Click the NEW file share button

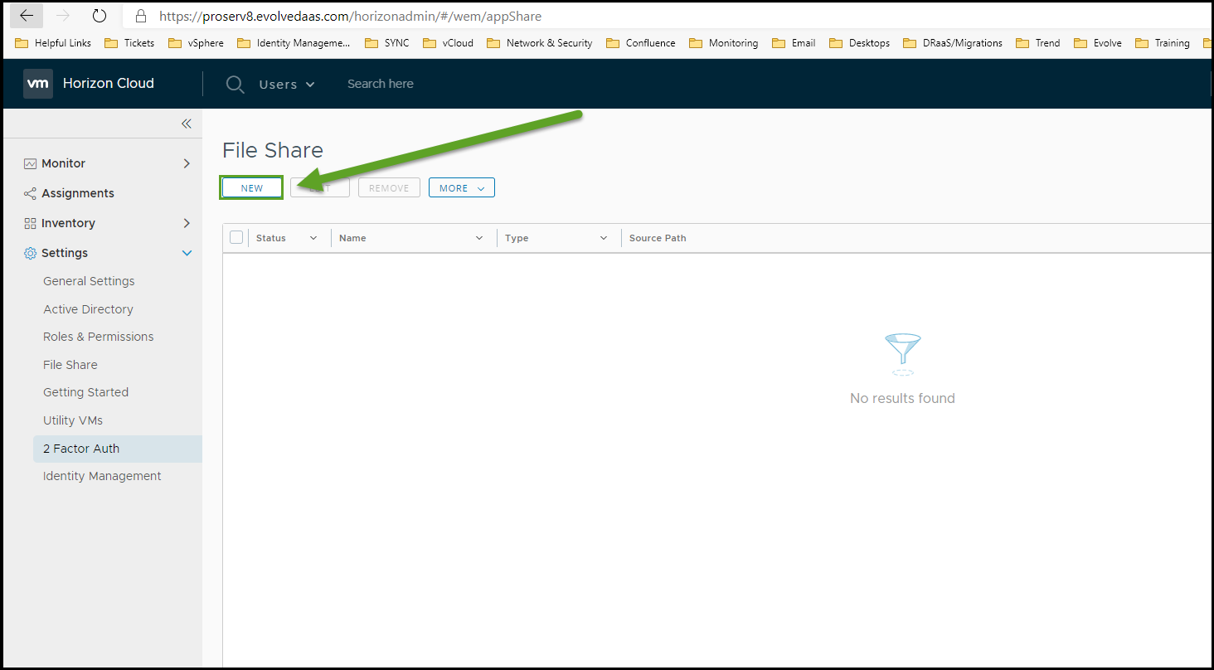pos(252,188)
